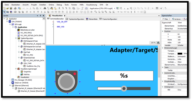The width and height of the screenshot is (192, 101).
Task: Open the Filter dropdown in Eigenschaften
Action: (x=166, y=19)
